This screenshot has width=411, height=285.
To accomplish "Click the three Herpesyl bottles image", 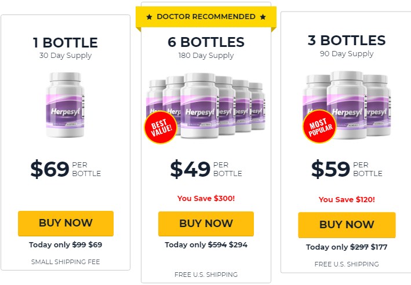I will point(347,105).
